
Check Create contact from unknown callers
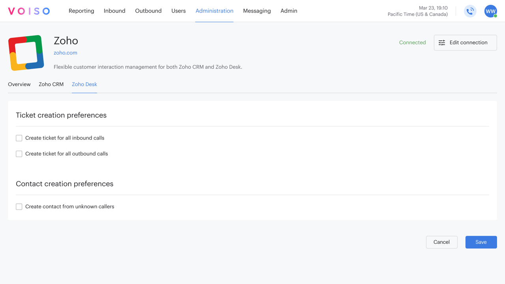coord(19,207)
